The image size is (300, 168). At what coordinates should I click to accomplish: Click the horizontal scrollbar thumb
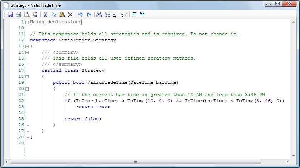click(x=135, y=162)
